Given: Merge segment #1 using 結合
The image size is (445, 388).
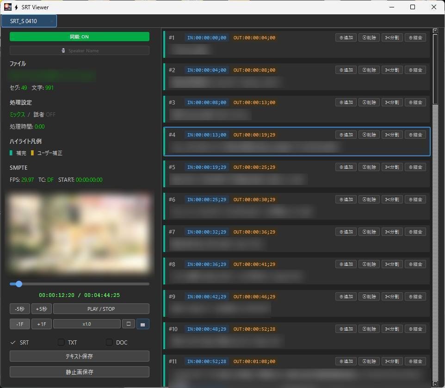Looking at the screenshot, I should [x=415, y=37].
